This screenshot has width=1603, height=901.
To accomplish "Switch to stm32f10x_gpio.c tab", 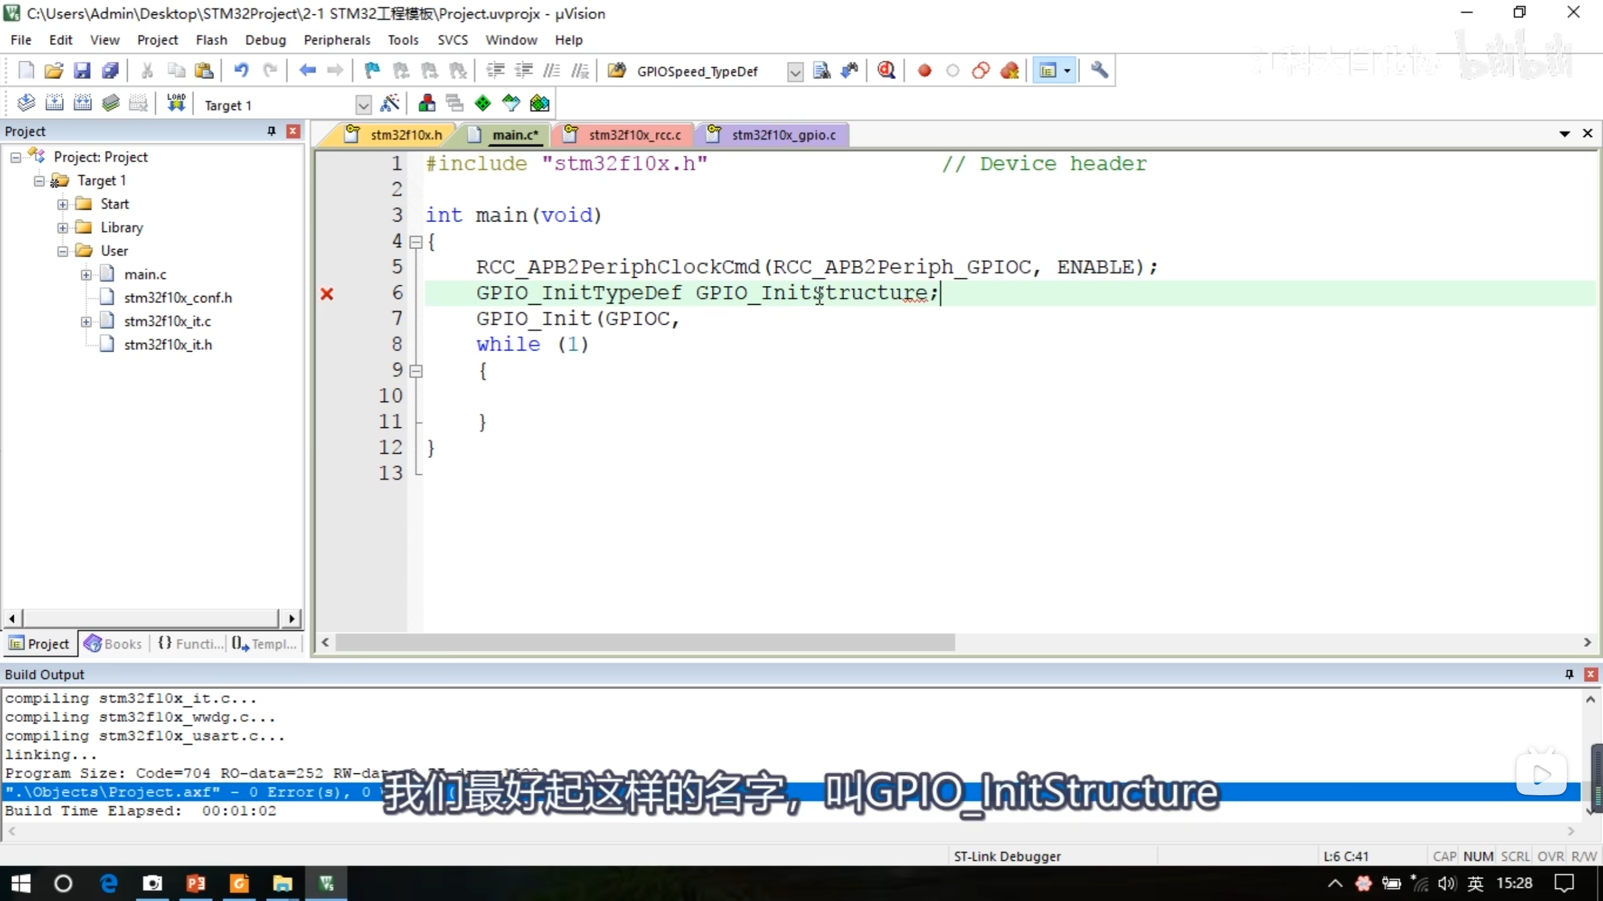I will click(x=783, y=135).
